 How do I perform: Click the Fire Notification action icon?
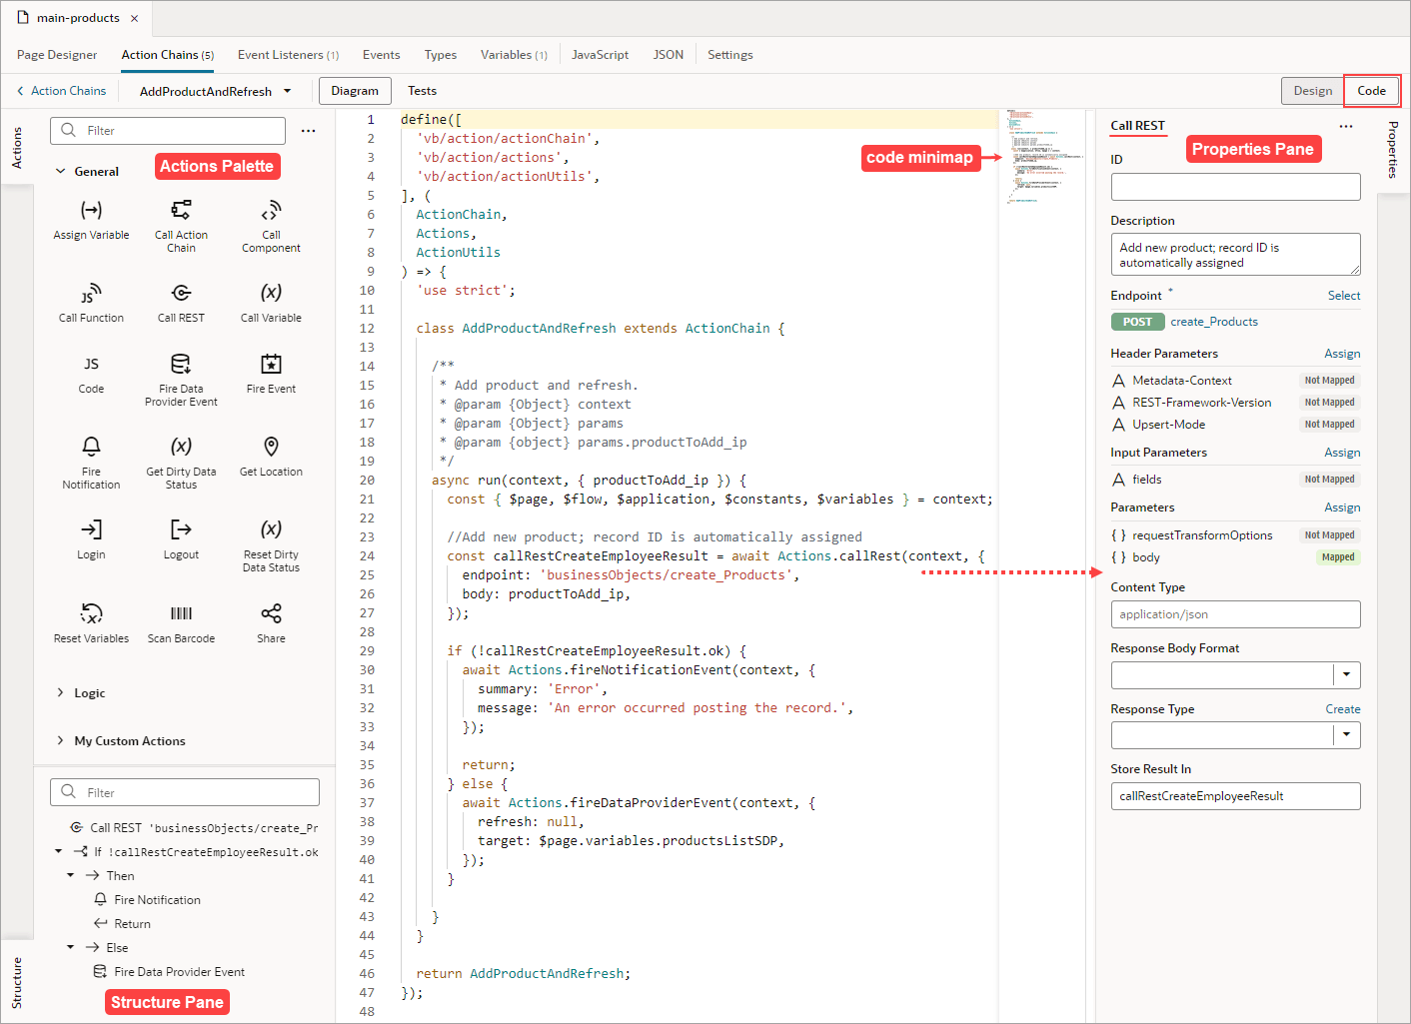point(91,447)
